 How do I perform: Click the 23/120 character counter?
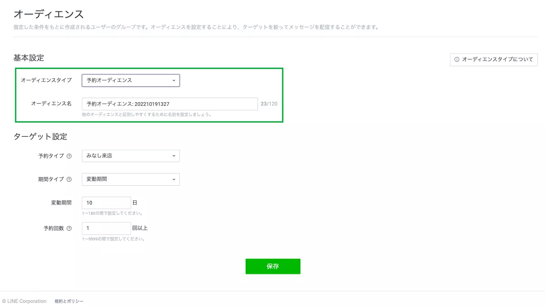269,104
